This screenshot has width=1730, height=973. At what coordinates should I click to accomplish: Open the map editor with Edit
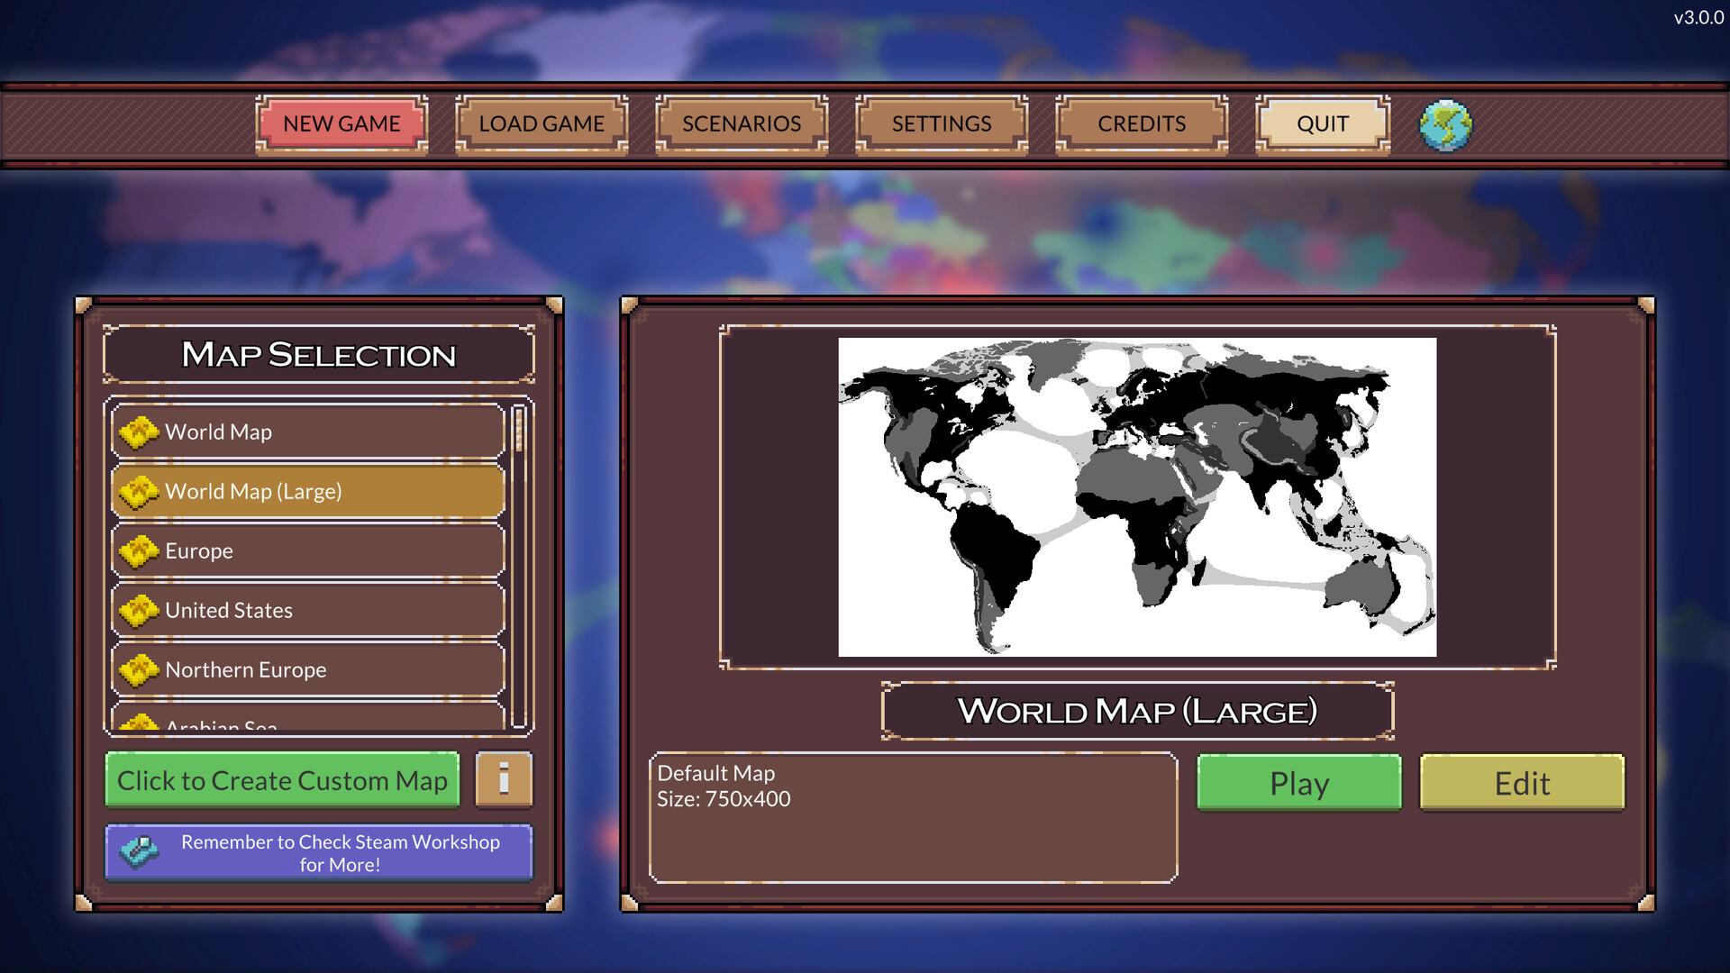[x=1521, y=782]
